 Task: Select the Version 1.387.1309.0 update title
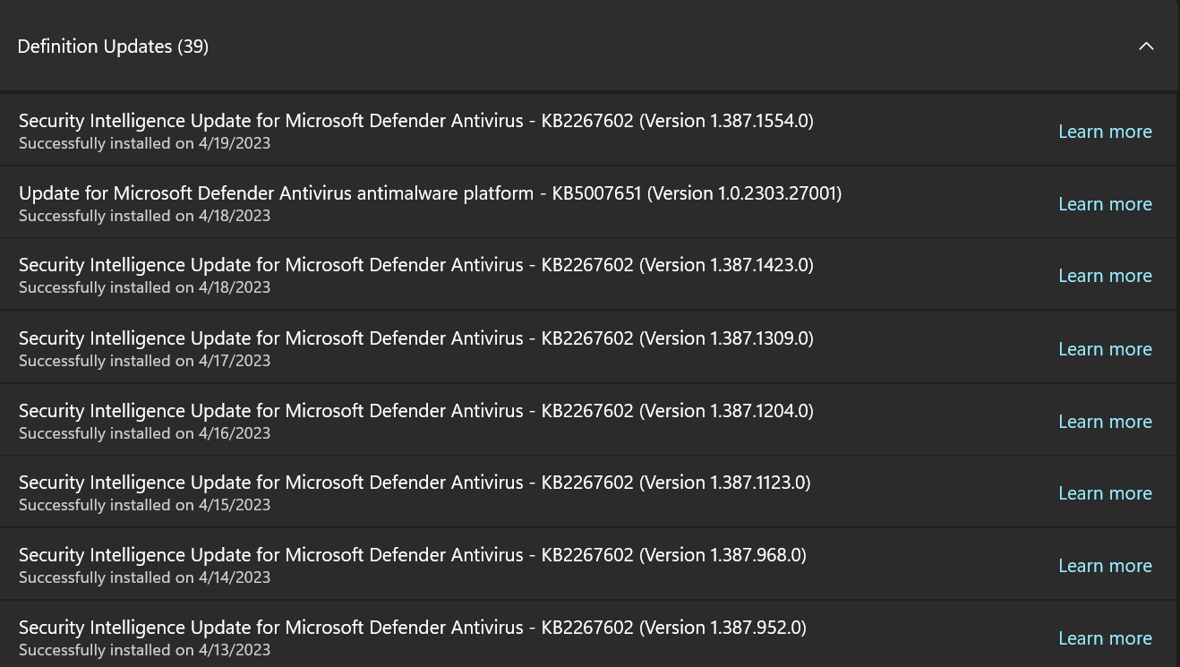[415, 338]
